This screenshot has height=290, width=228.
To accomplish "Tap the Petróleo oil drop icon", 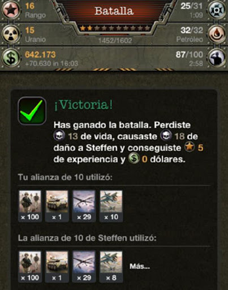I will pos(217,34).
